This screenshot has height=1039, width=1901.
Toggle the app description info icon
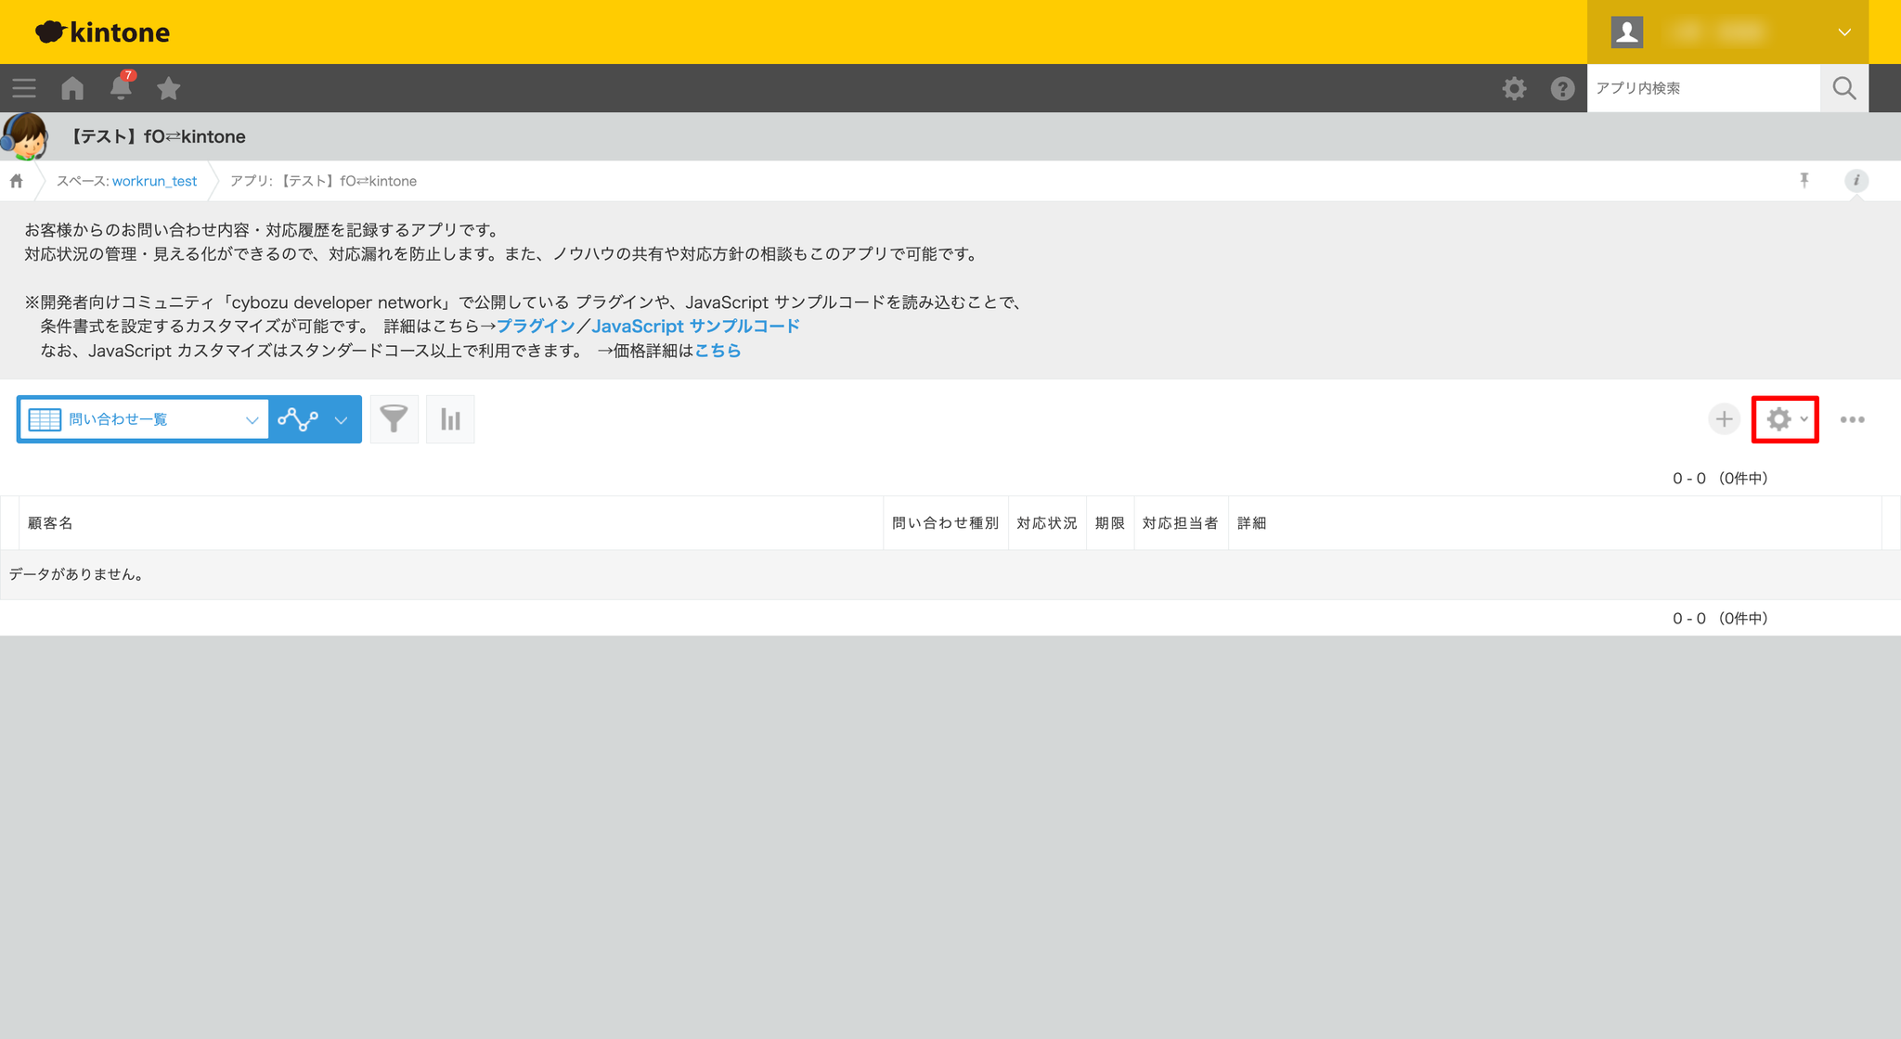[x=1856, y=181]
